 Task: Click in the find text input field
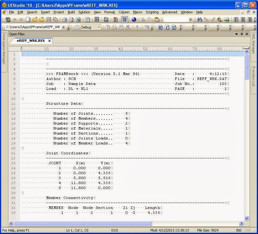(176, 20)
